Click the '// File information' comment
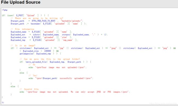The width and height of the screenshot is (178, 106). coord(22,29)
